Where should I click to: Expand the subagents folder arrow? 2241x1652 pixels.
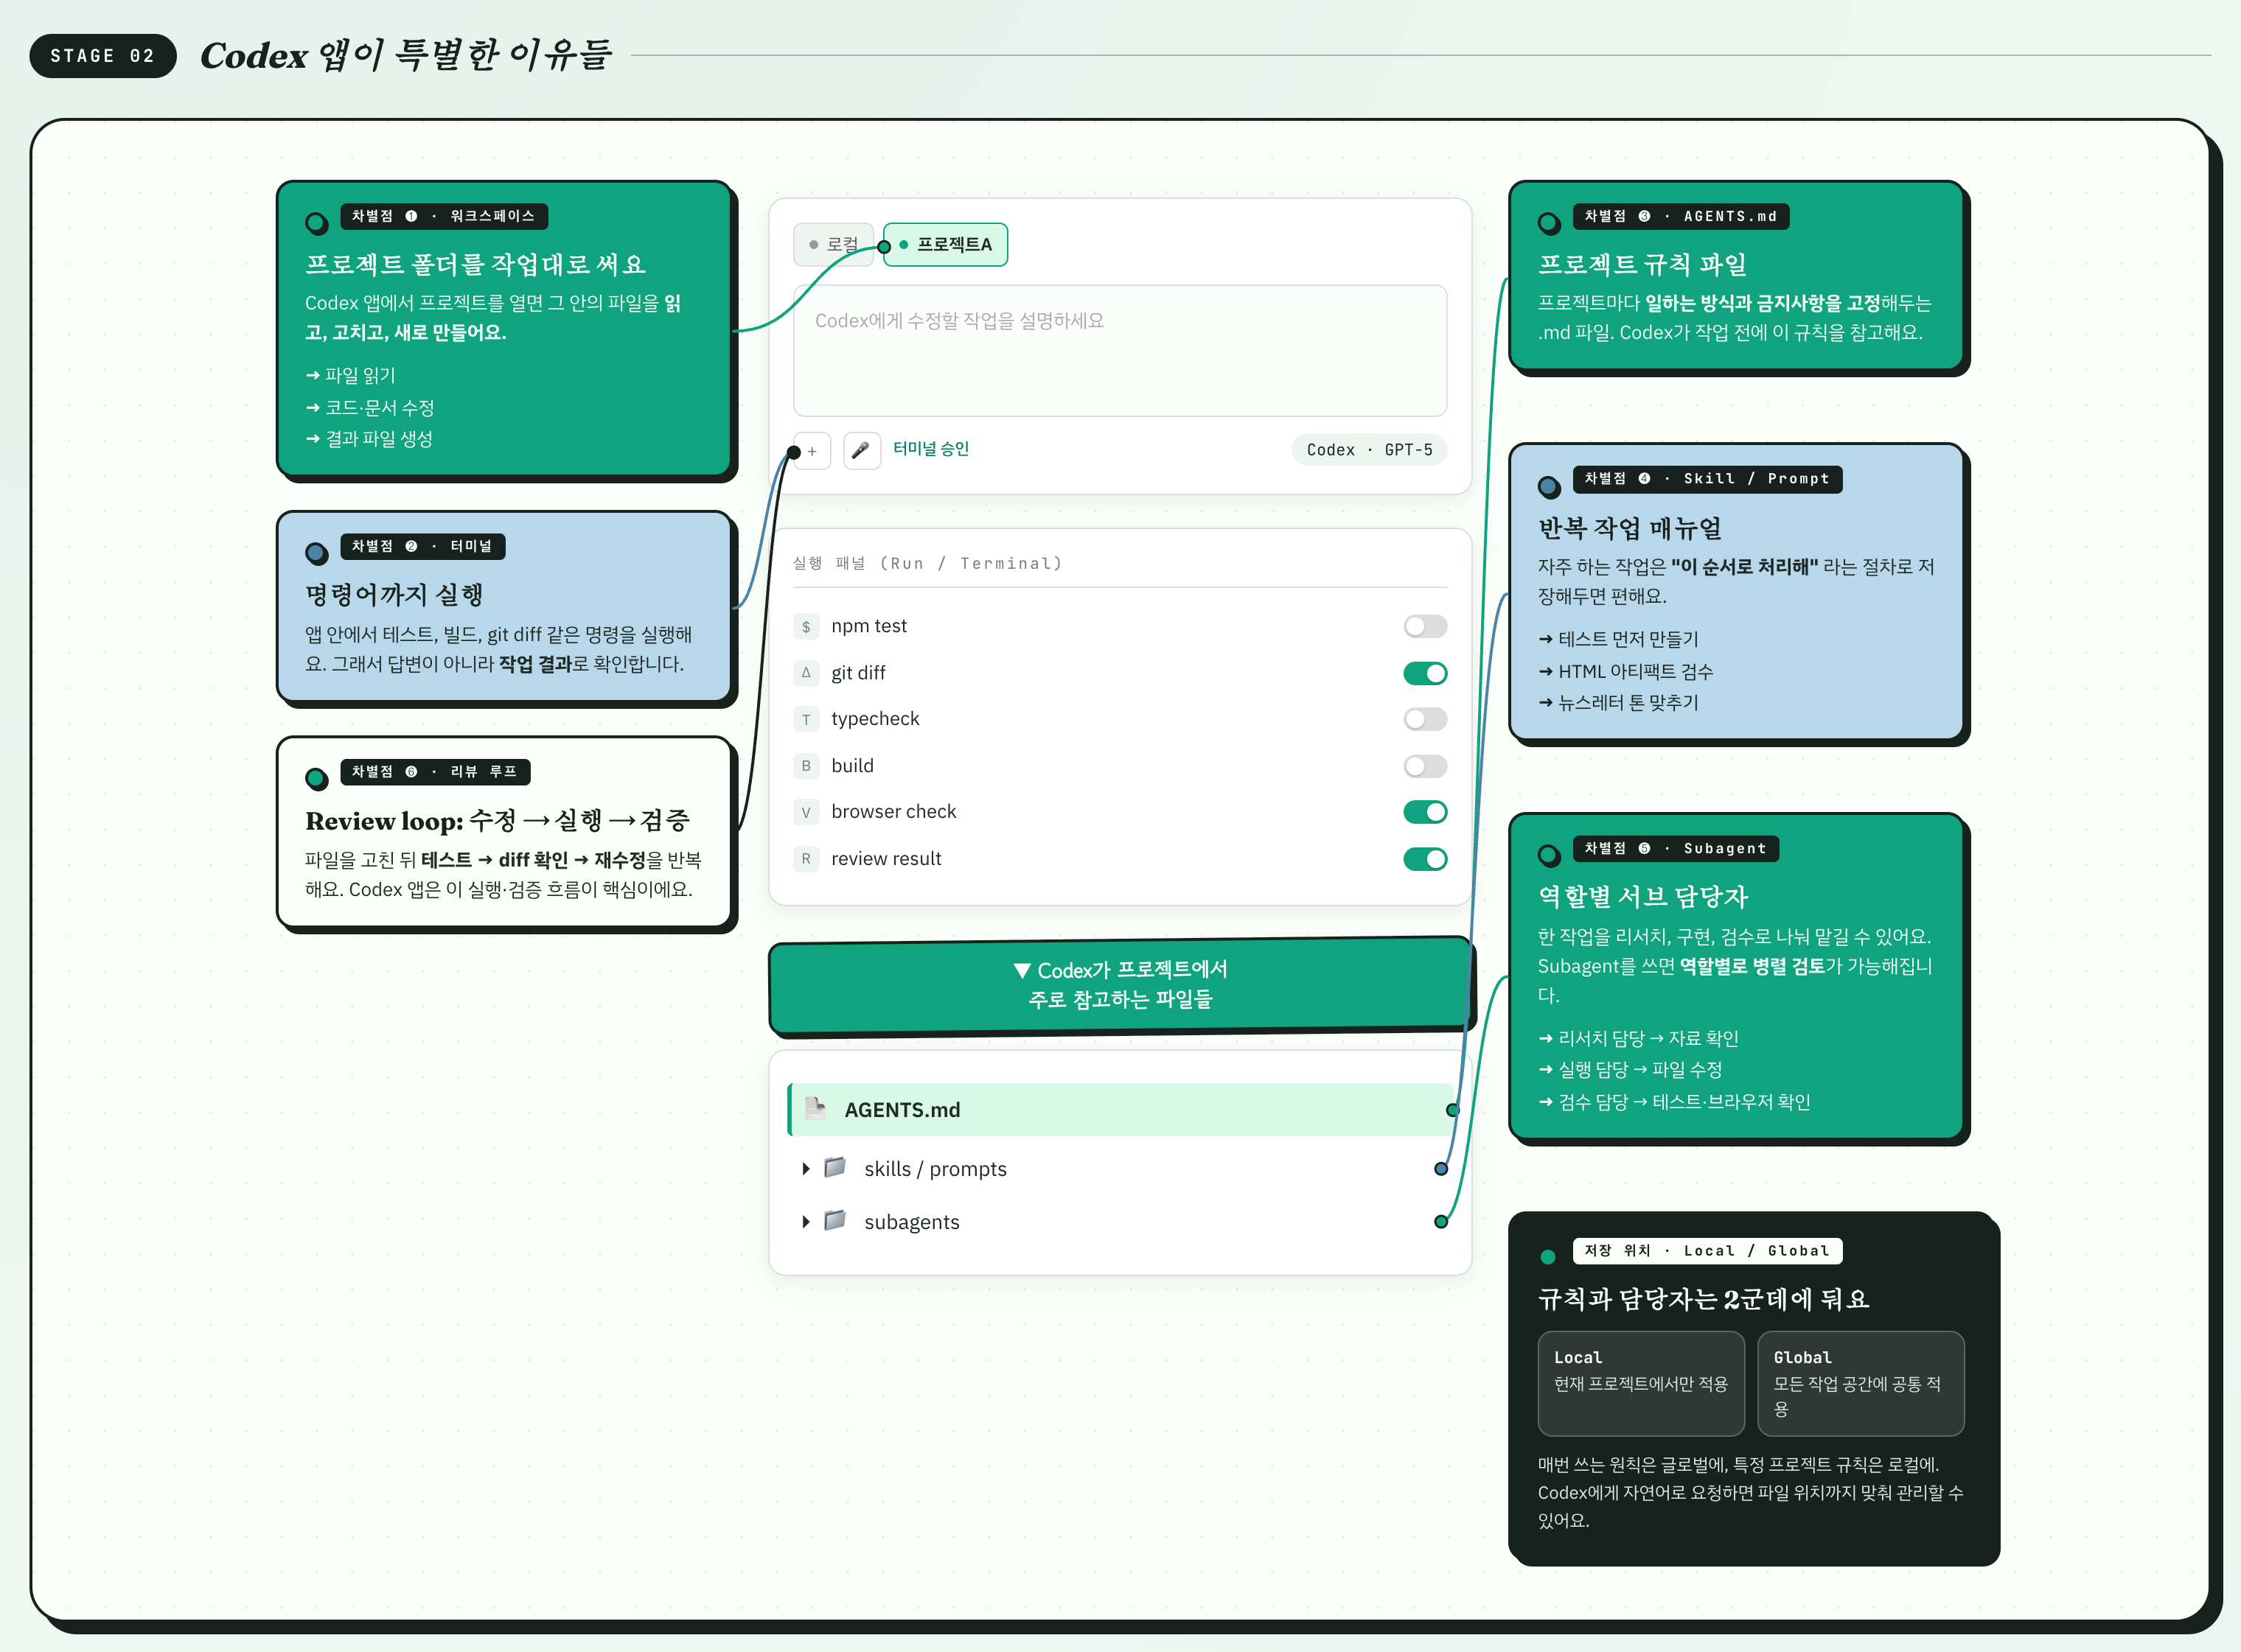tap(805, 1222)
